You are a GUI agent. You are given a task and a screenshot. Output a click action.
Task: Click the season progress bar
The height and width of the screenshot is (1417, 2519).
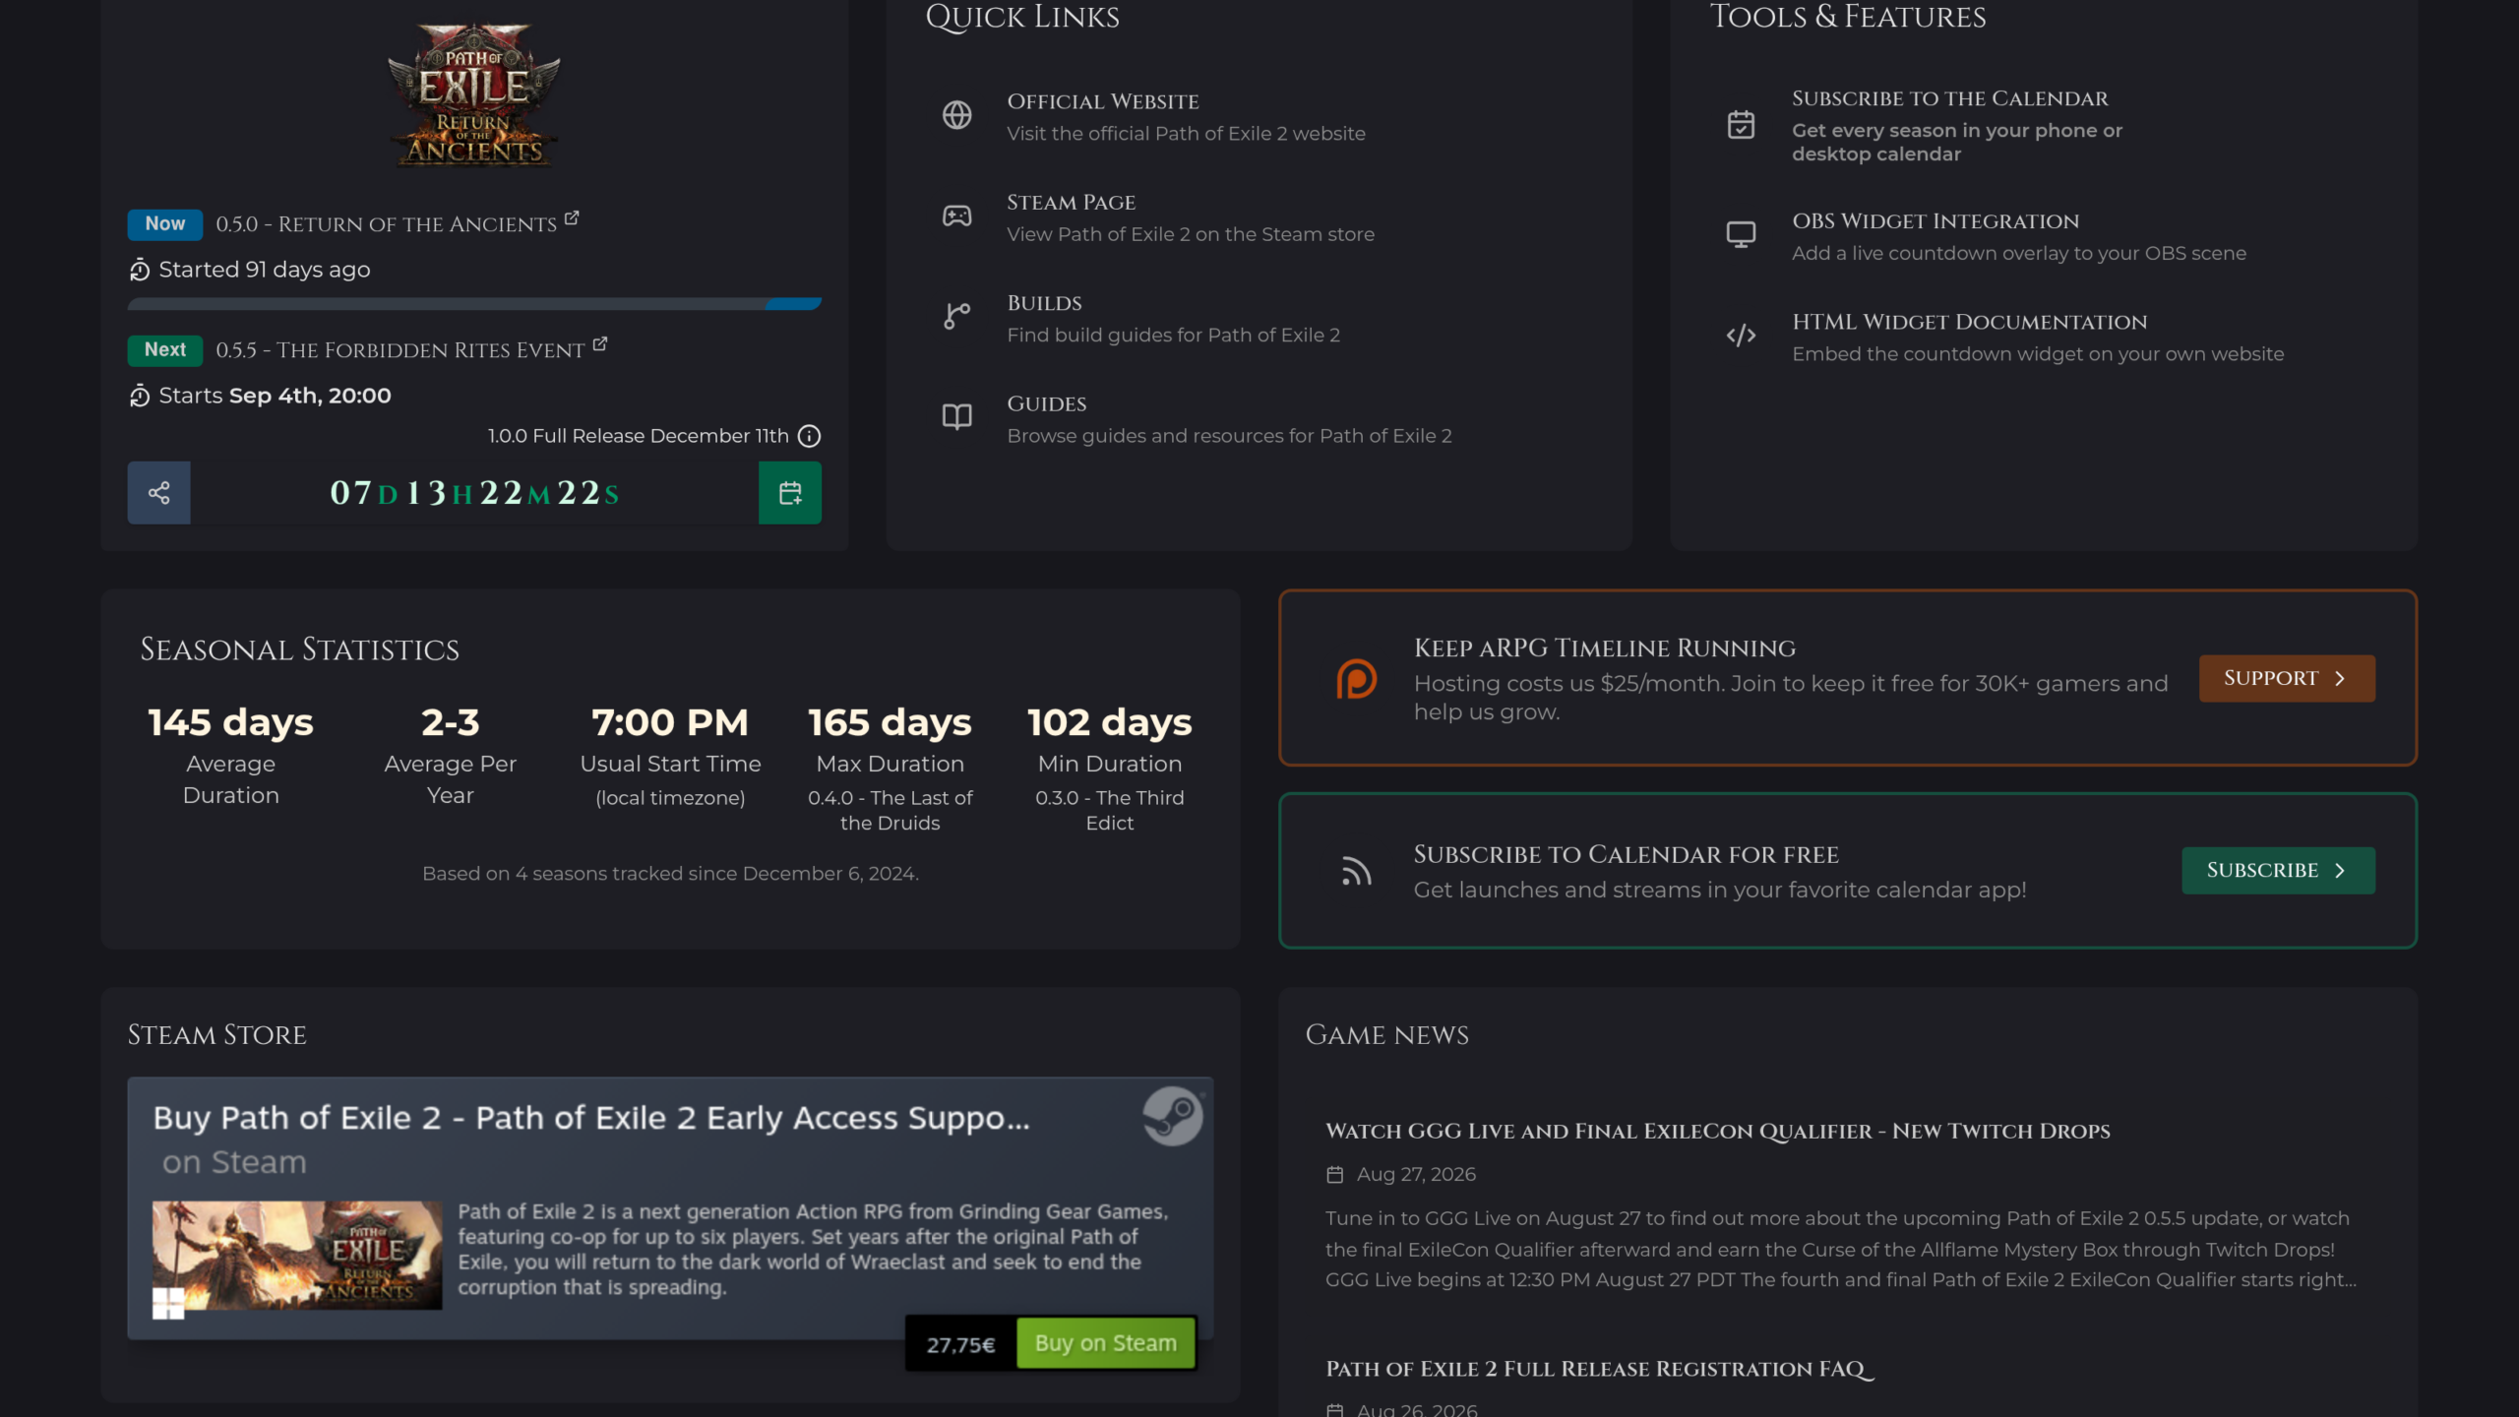pos(474,305)
